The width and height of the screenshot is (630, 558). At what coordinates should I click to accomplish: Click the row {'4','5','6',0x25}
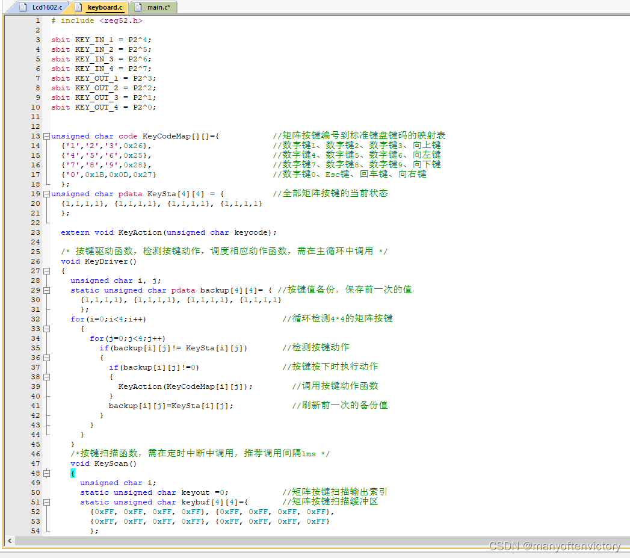[x=107, y=155]
